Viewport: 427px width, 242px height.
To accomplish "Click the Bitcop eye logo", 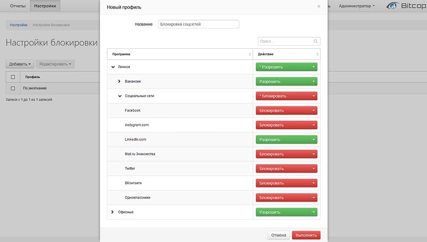I will coord(392,6).
